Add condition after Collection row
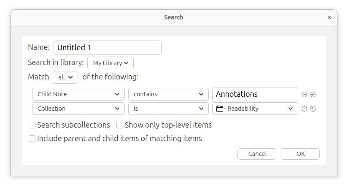 (x=313, y=109)
